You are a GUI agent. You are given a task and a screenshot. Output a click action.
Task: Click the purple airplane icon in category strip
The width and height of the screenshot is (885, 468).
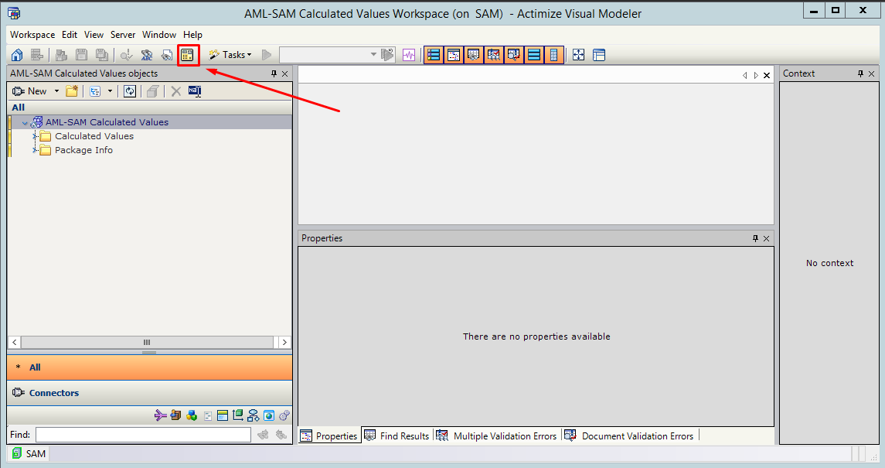click(x=160, y=415)
